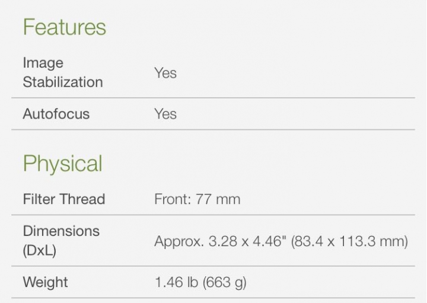The height and width of the screenshot is (303, 427).
Task: Select the Front: 77 mm value
Action: click(x=197, y=199)
